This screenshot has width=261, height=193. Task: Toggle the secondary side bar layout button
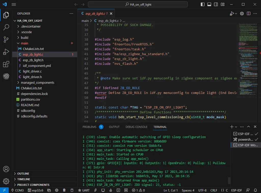pyautogui.click(x=216, y=4)
